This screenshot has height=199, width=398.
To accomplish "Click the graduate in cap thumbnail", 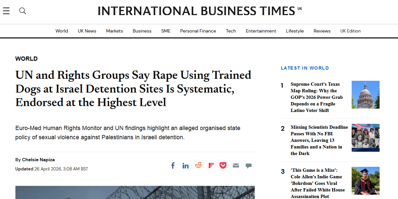I will click(x=365, y=181).
